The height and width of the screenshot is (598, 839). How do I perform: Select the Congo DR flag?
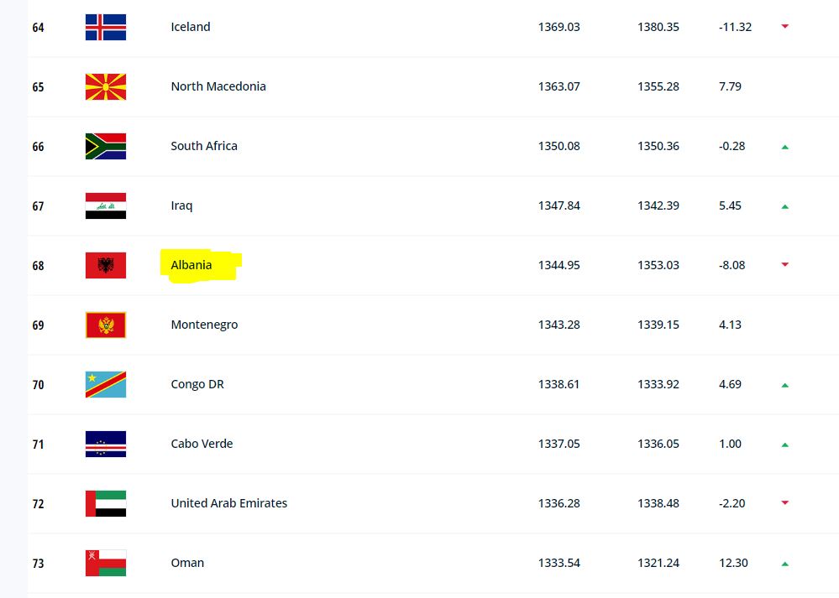pos(106,385)
